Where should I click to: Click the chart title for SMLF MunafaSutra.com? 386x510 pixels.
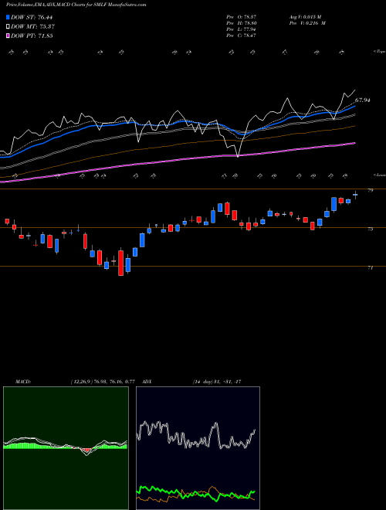tap(76, 5)
